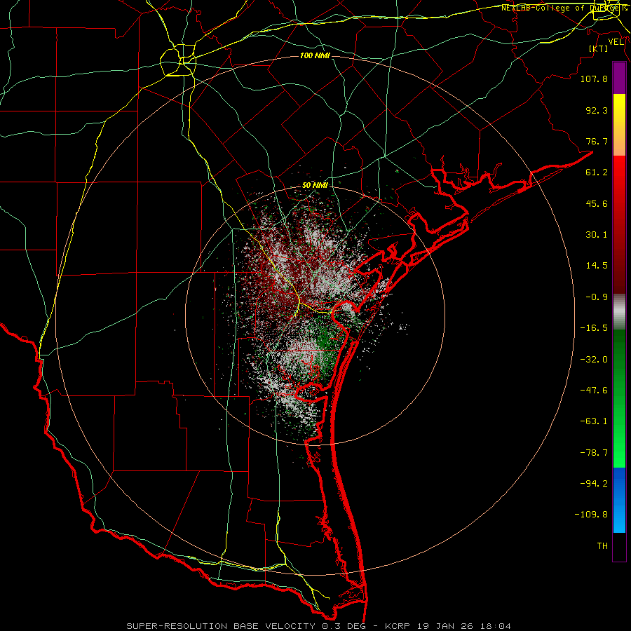Screen dimensions: 631x631
Task: Select the 30.1 legend value
Action: pos(597,235)
